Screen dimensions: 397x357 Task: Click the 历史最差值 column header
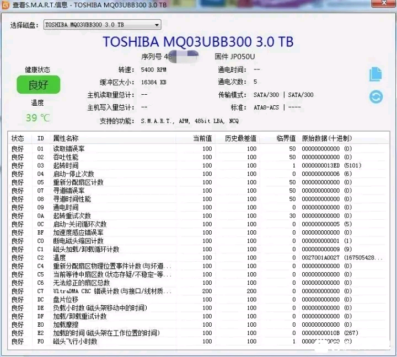(240, 138)
